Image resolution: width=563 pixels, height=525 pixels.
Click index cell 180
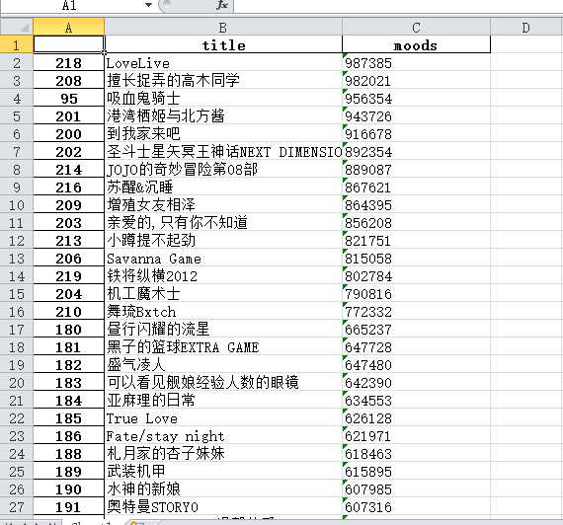coord(68,329)
